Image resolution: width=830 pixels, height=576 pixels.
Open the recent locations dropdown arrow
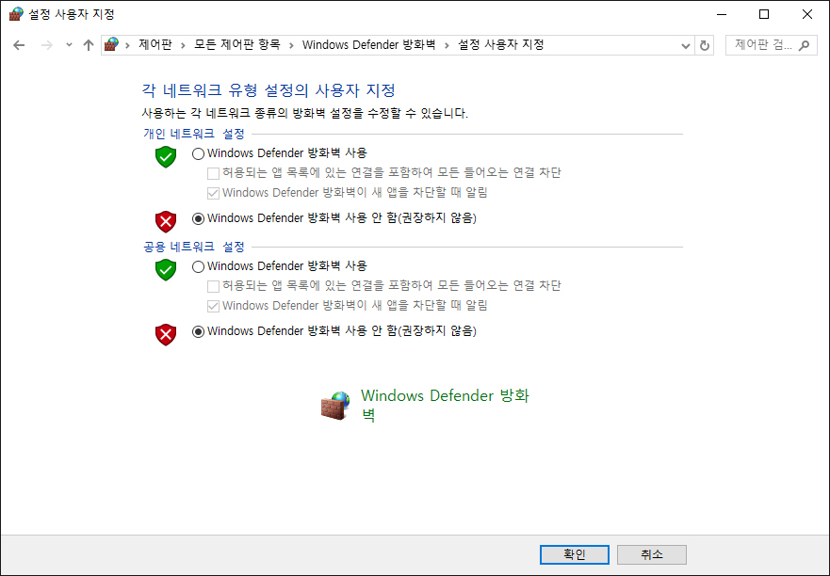click(69, 45)
